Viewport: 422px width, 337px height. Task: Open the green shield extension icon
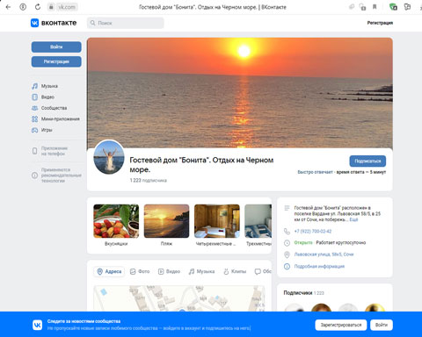393,7
